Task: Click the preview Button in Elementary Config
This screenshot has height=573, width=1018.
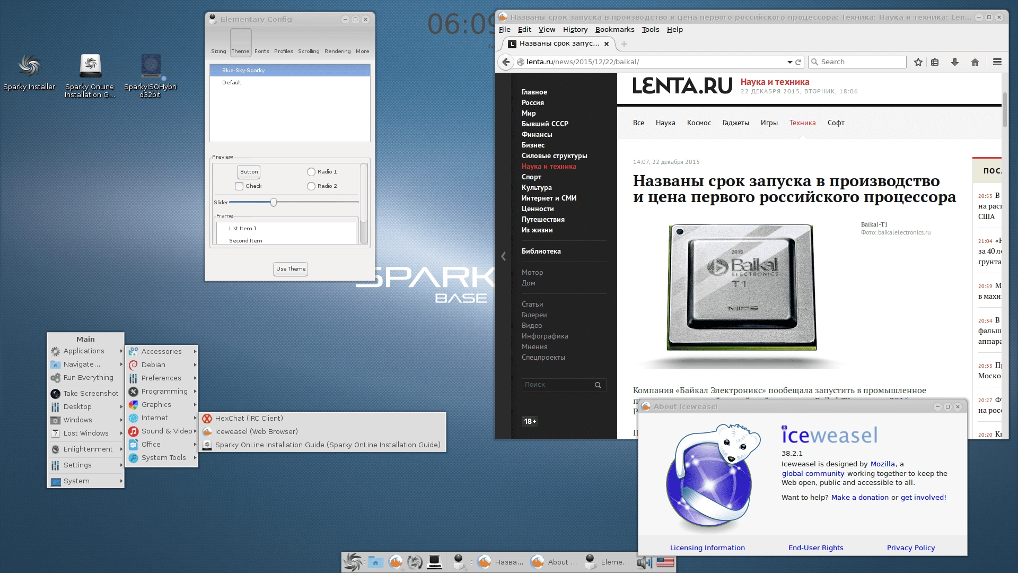Action: point(249,172)
